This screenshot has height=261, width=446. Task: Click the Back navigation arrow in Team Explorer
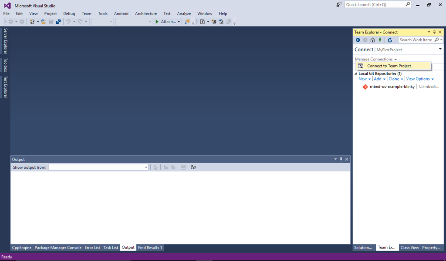pos(358,40)
